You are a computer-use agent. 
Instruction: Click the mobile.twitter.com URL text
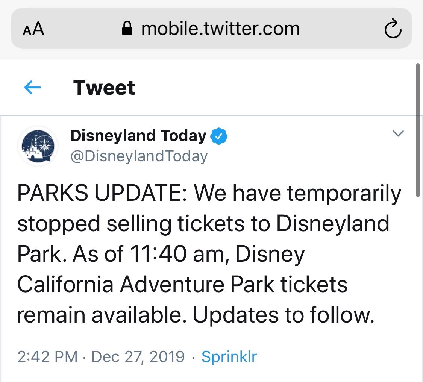click(220, 29)
